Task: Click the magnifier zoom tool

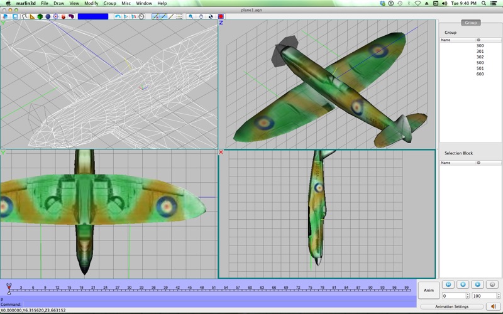Action: [x=191, y=16]
